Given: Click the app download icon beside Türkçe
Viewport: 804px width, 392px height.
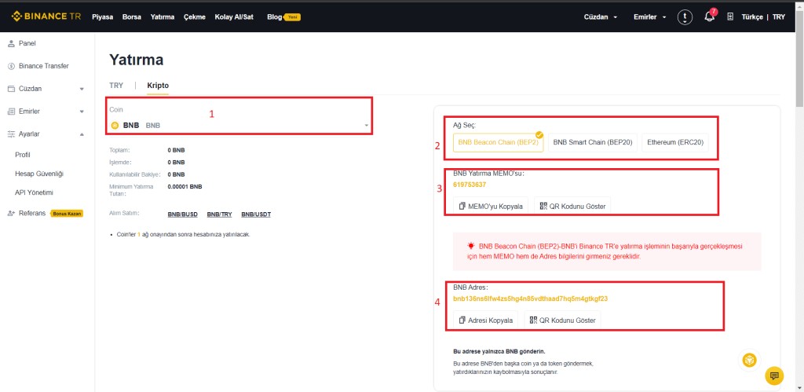Looking at the screenshot, I should click(x=730, y=17).
